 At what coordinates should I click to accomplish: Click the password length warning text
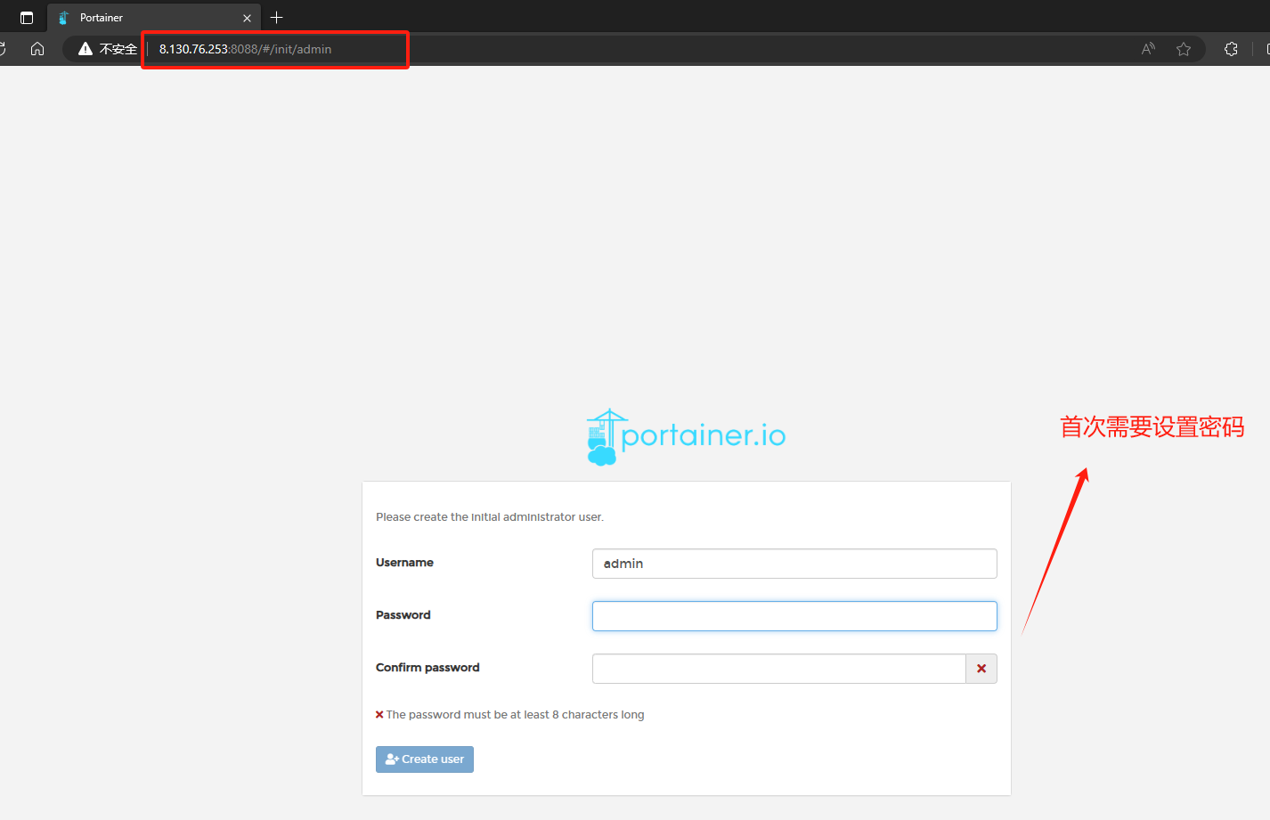coord(515,715)
